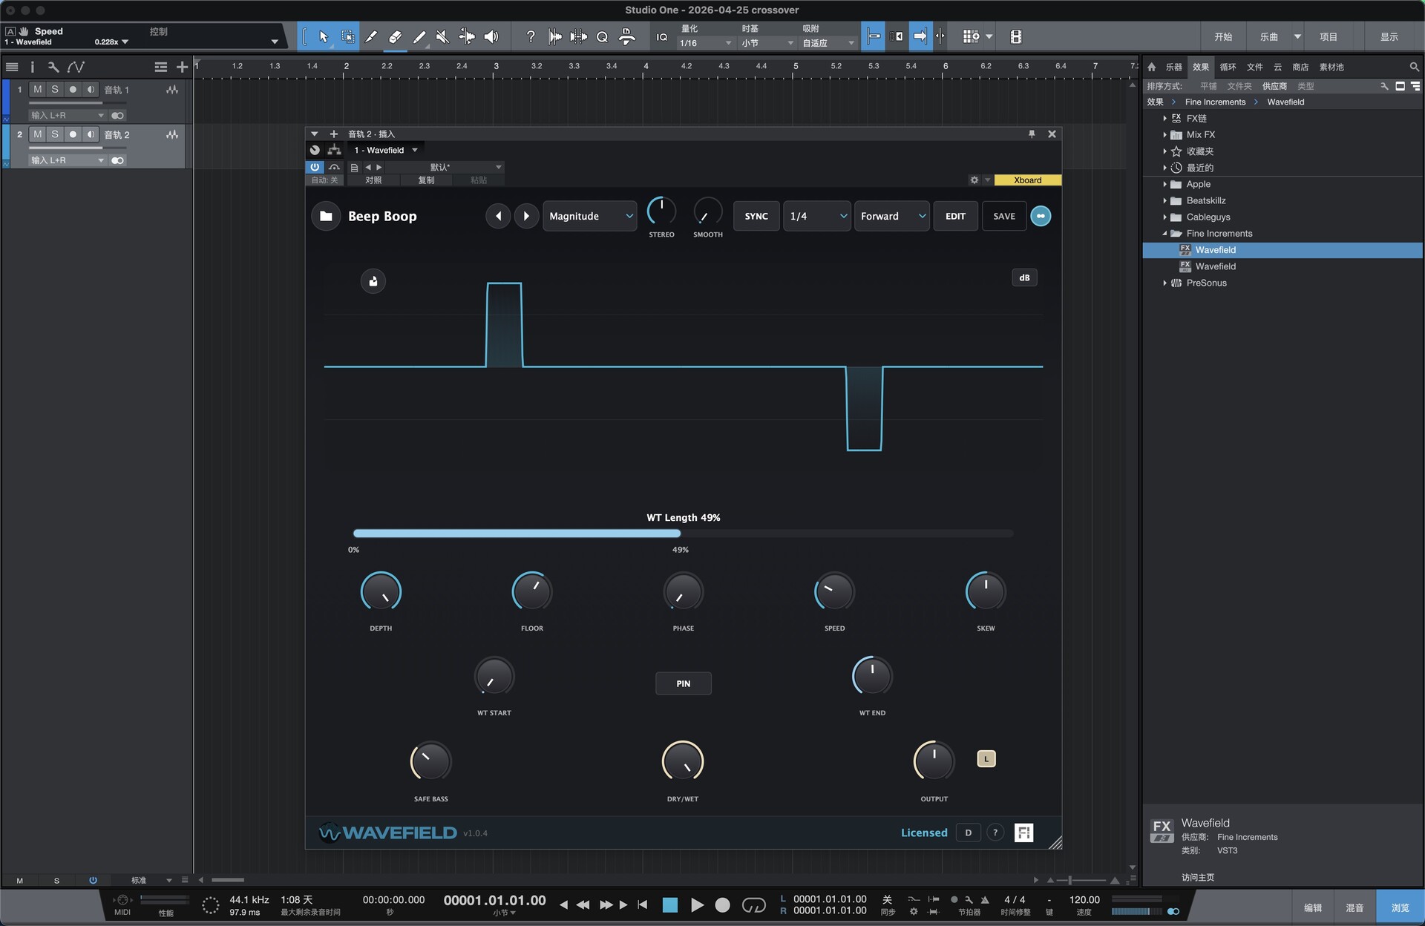Image resolution: width=1425 pixels, height=926 pixels.
Task: Open the video player film icon
Action: coord(1016,36)
